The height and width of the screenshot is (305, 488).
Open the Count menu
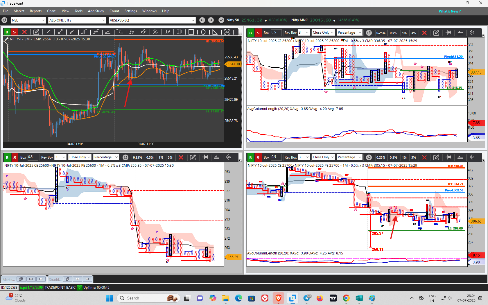coord(114,11)
